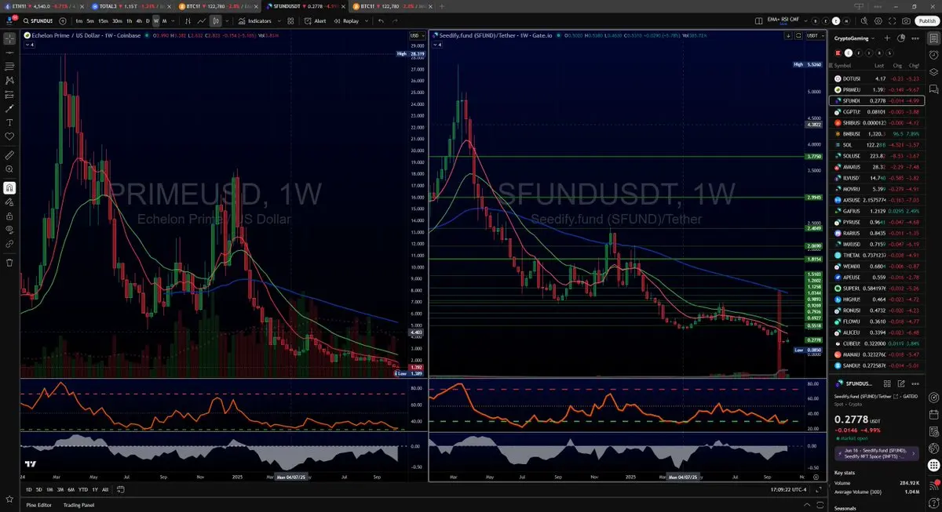Remove drawings with the trash icon
The height and width of the screenshot is (512, 942).
9,262
